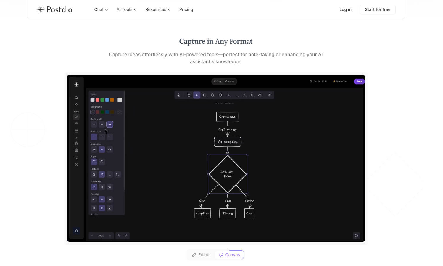The height and width of the screenshot is (266, 443).
Task: Expand the Resources menu
Action: 158,9
